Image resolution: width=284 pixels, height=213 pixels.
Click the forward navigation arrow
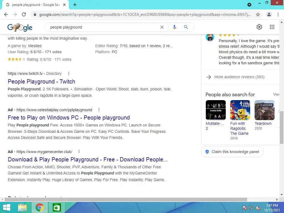click(15, 14)
